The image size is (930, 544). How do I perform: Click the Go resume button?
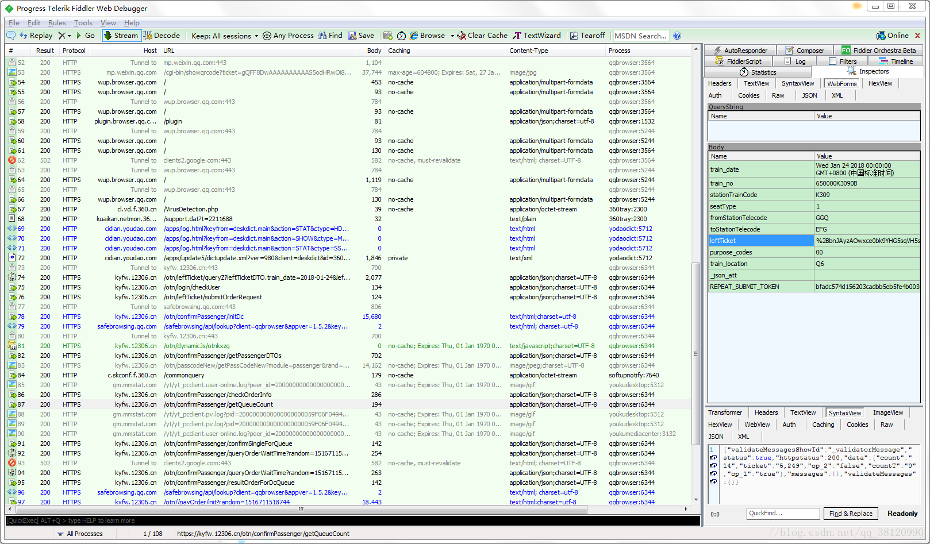[x=86, y=36]
